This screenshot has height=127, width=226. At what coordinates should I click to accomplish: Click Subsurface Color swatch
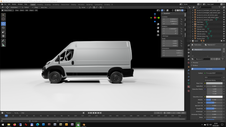tap(214, 97)
